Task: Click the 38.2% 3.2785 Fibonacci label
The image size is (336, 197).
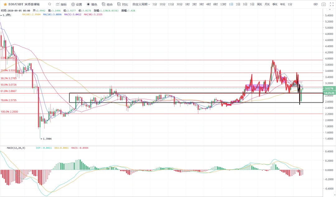Action: click(x=8, y=78)
